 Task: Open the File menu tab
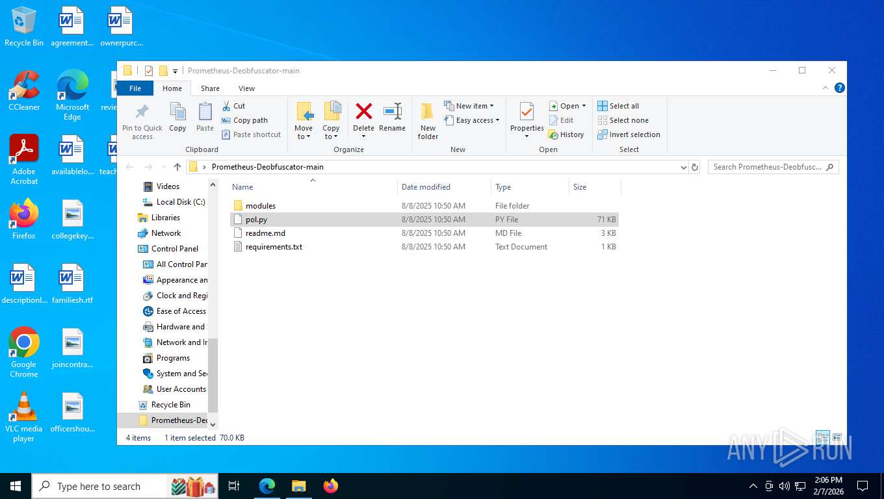[135, 88]
